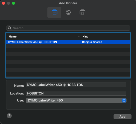Image resolution: width=136 pixels, height=124 pixels.
Task: Click the green zoom window button
Action: tap(13, 3)
